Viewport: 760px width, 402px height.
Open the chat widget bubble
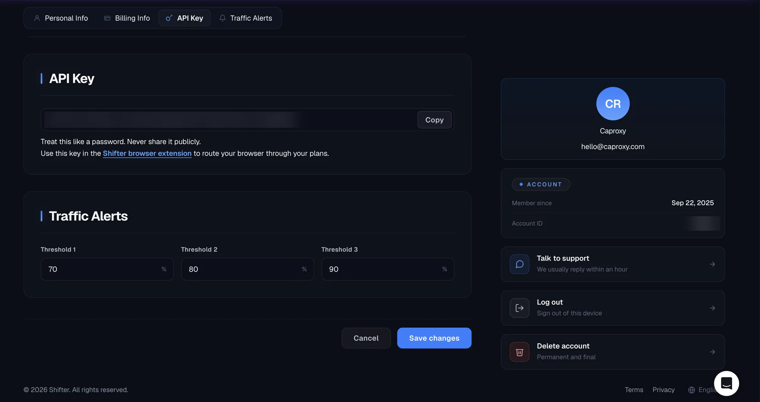click(726, 383)
